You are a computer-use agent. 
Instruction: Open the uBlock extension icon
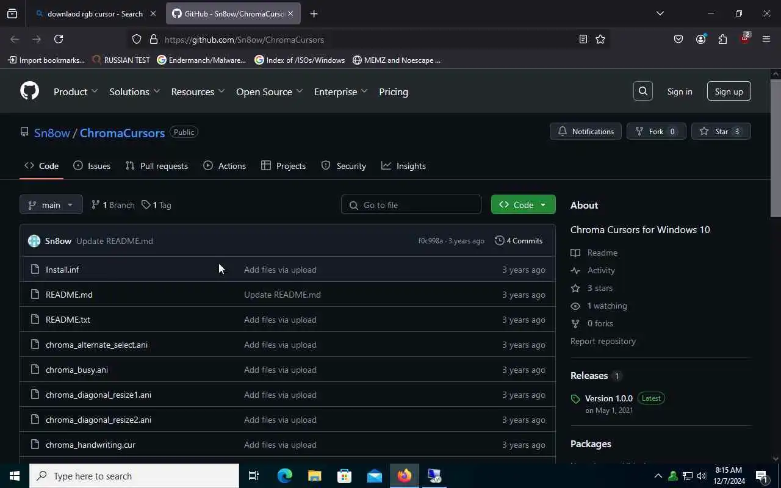click(744, 39)
